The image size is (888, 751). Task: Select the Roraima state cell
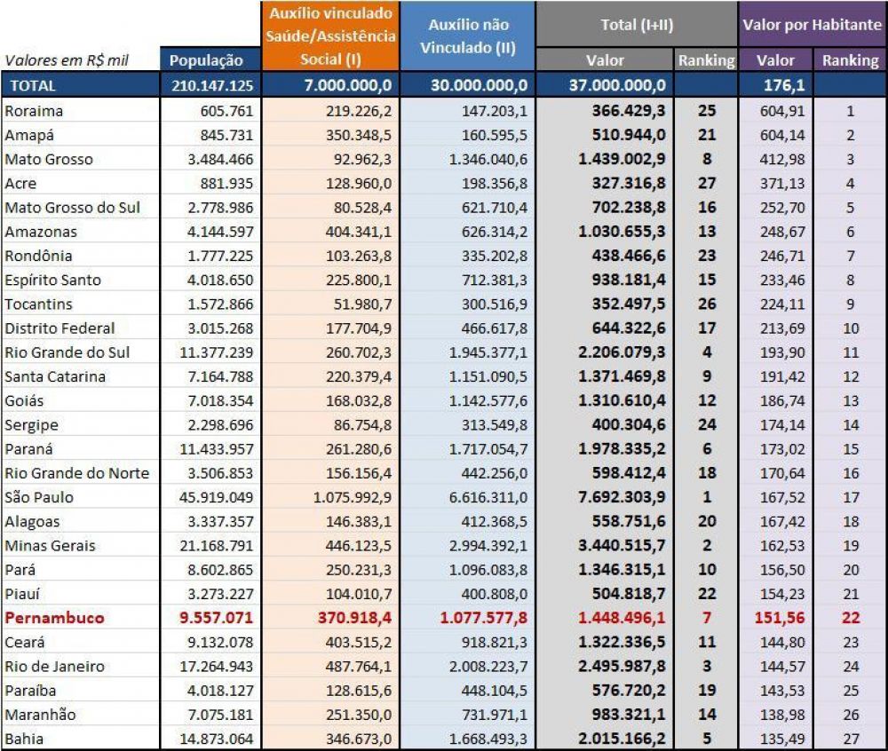34,111
